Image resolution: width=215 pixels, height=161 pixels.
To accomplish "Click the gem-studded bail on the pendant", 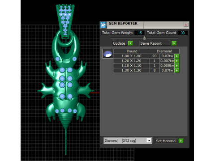I will 65,21.
